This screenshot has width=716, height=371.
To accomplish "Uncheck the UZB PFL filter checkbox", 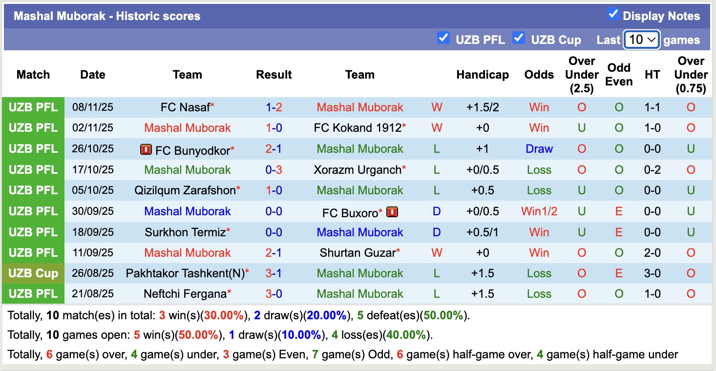I will pos(443,38).
